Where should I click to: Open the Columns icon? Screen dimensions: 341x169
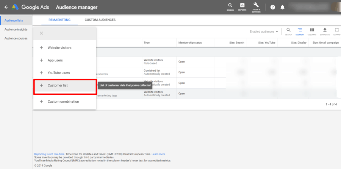click(x=312, y=31)
